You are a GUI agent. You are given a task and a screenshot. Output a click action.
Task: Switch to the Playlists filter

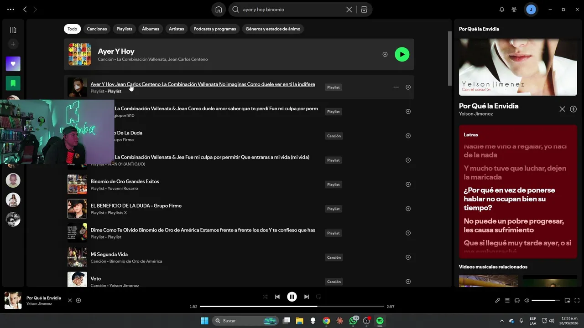[x=124, y=29]
